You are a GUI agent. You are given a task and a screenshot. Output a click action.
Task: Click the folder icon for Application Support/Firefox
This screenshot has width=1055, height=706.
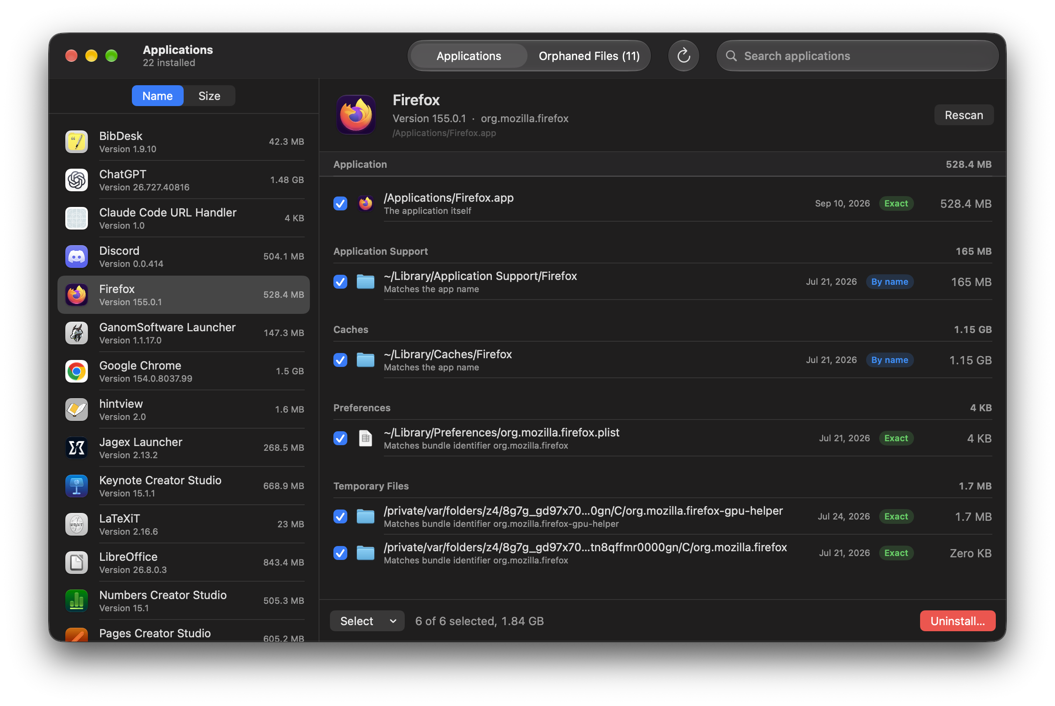[x=366, y=282]
